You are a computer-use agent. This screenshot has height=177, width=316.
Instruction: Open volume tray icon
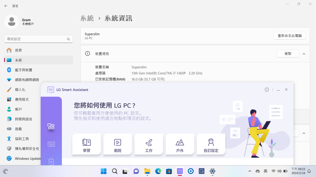pyautogui.click(x=279, y=171)
